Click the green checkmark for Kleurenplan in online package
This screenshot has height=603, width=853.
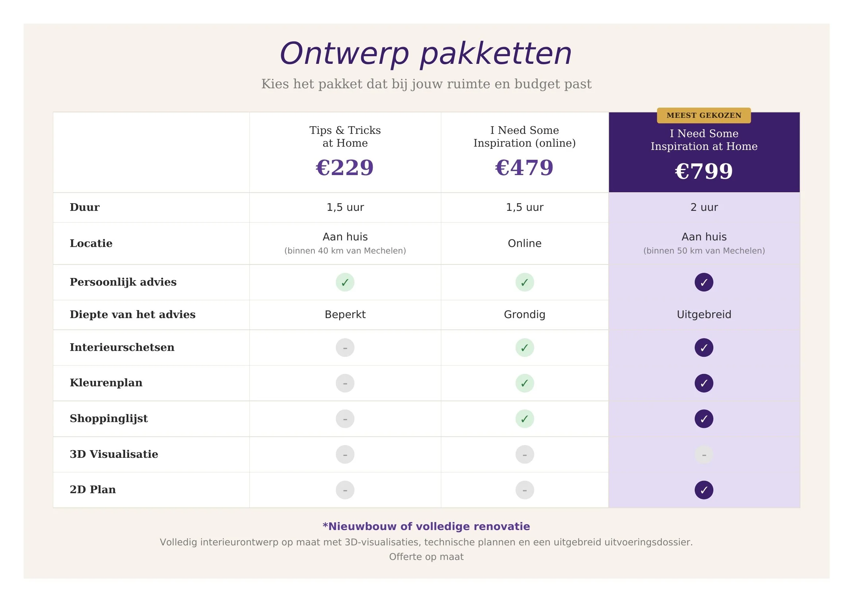coord(524,383)
